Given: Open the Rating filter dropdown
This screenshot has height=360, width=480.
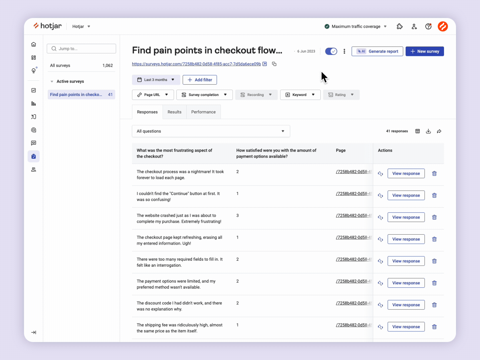Looking at the screenshot, I should (341, 95).
